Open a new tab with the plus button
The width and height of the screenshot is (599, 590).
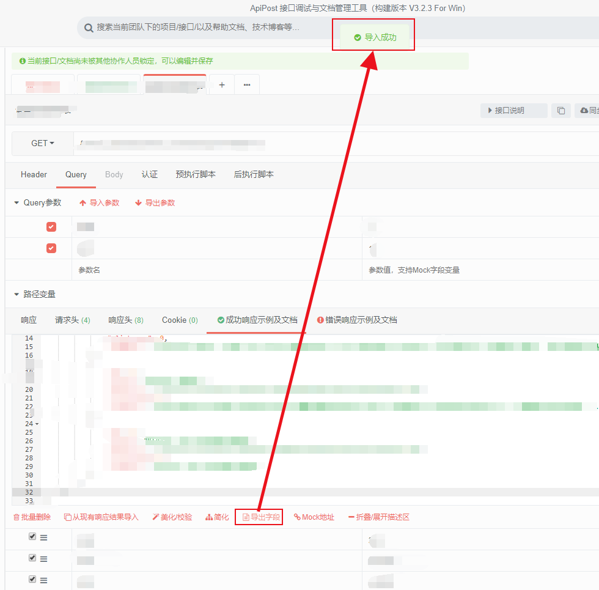(x=221, y=85)
